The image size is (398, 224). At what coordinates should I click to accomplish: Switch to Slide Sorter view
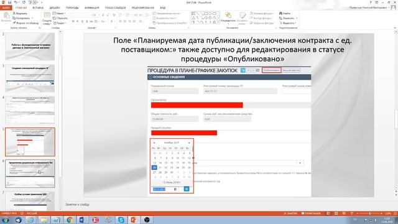click(336, 213)
